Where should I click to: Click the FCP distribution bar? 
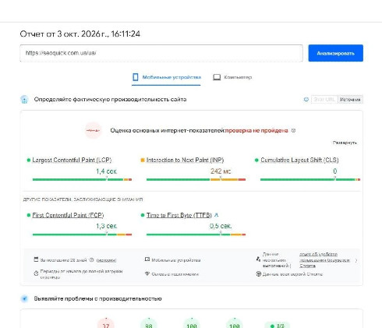[x=82, y=235]
